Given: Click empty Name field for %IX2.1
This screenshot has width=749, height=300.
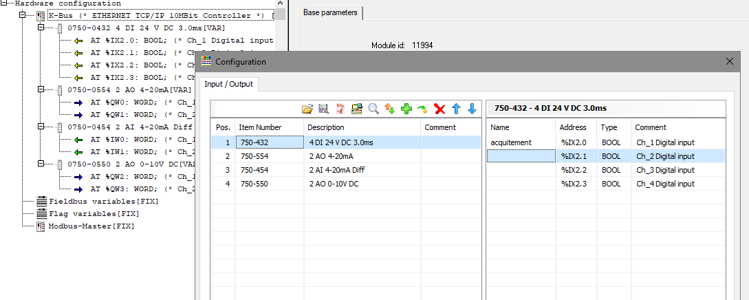Looking at the screenshot, I should (521, 156).
